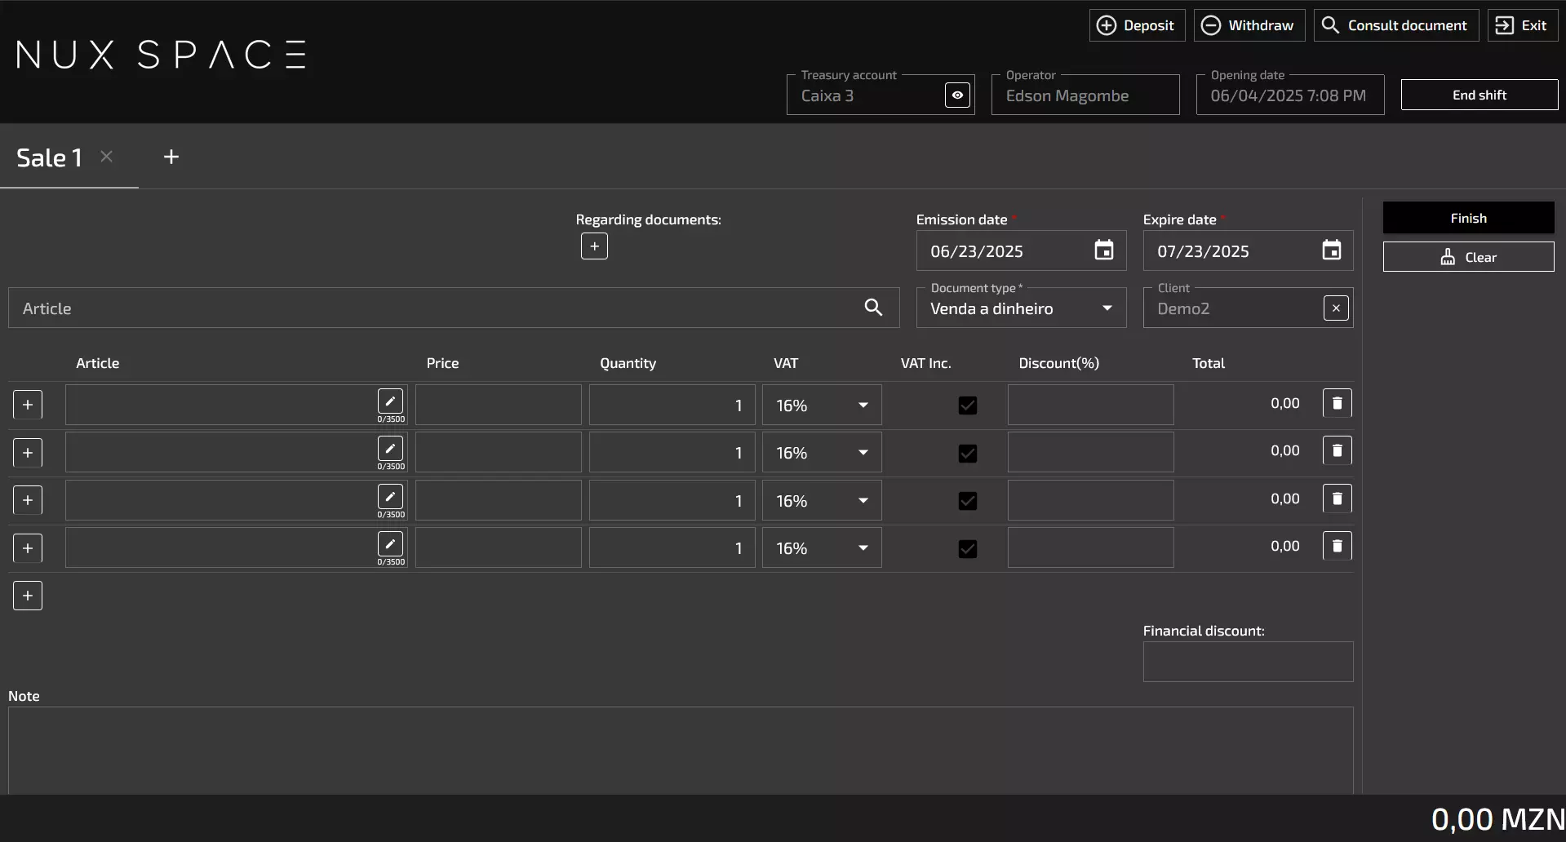
Task: Click the Note text area
Action: (681, 750)
